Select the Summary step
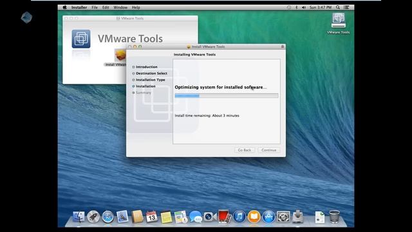 [x=143, y=93]
